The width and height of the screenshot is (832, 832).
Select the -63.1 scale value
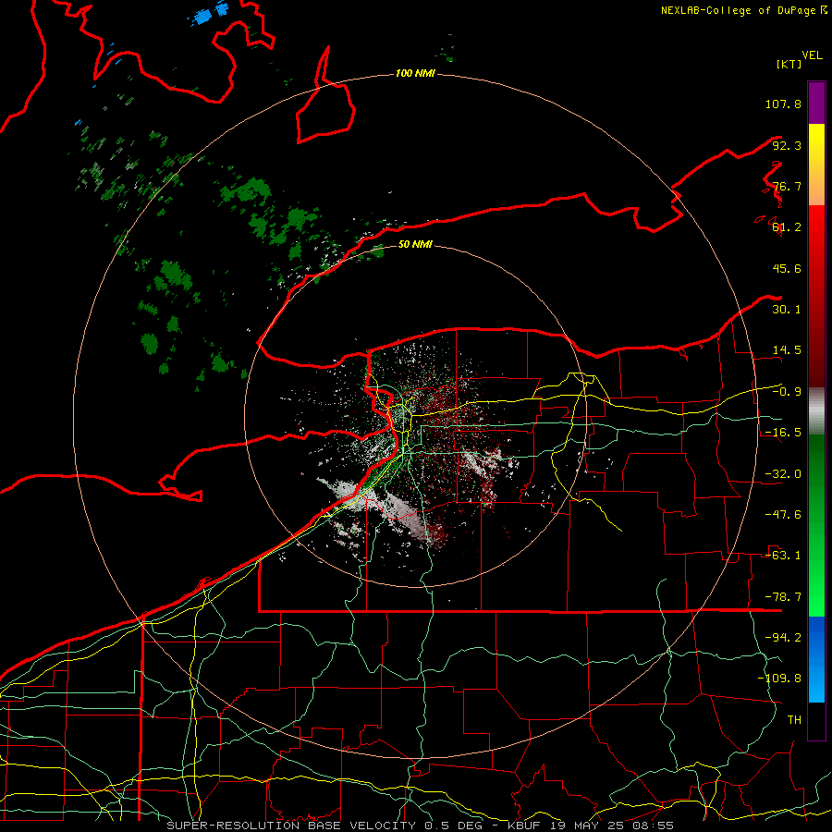[x=783, y=556]
